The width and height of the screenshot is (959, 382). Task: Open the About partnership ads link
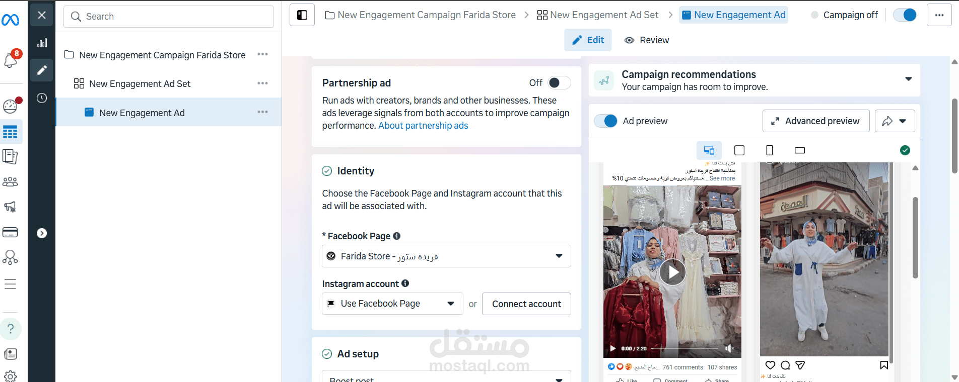[423, 126]
